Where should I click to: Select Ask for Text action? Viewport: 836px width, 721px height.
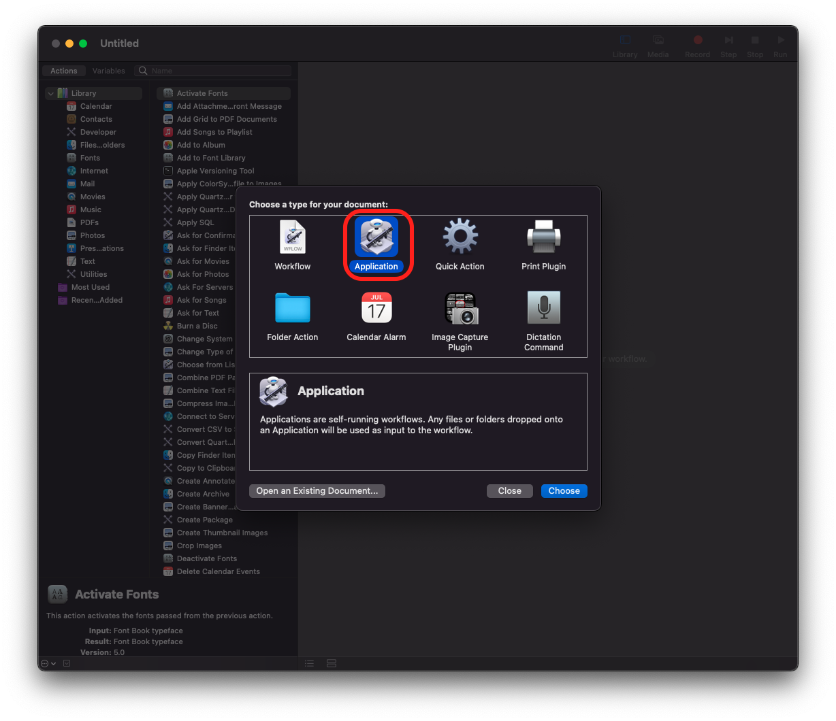click(196, 313)
